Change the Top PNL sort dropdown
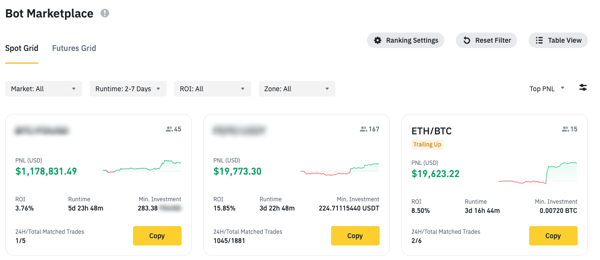This screenshot has width=600, height=260. (547, 89)
